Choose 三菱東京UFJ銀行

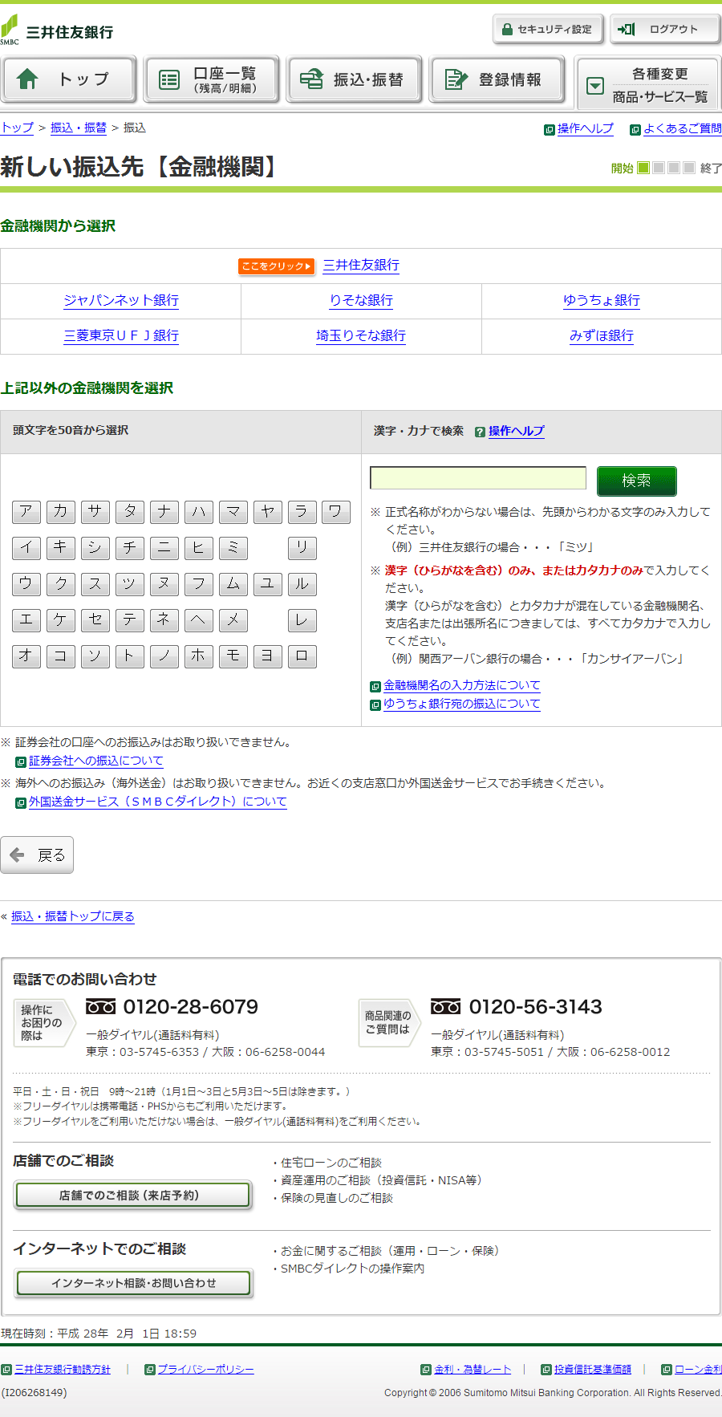click(121, 335)
